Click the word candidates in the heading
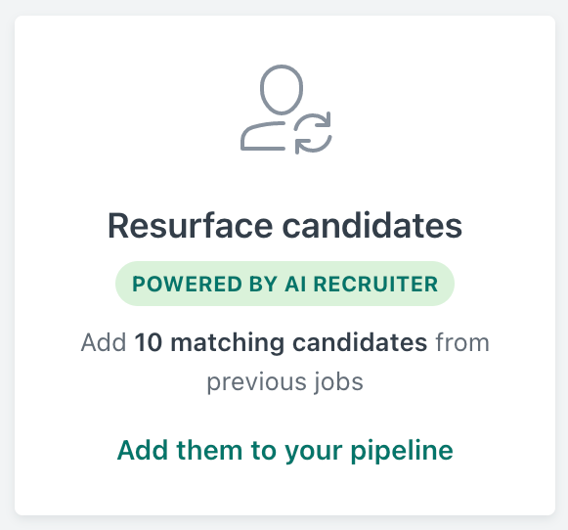Viewport: 568px width, 530px height. (x=372, y=226)
